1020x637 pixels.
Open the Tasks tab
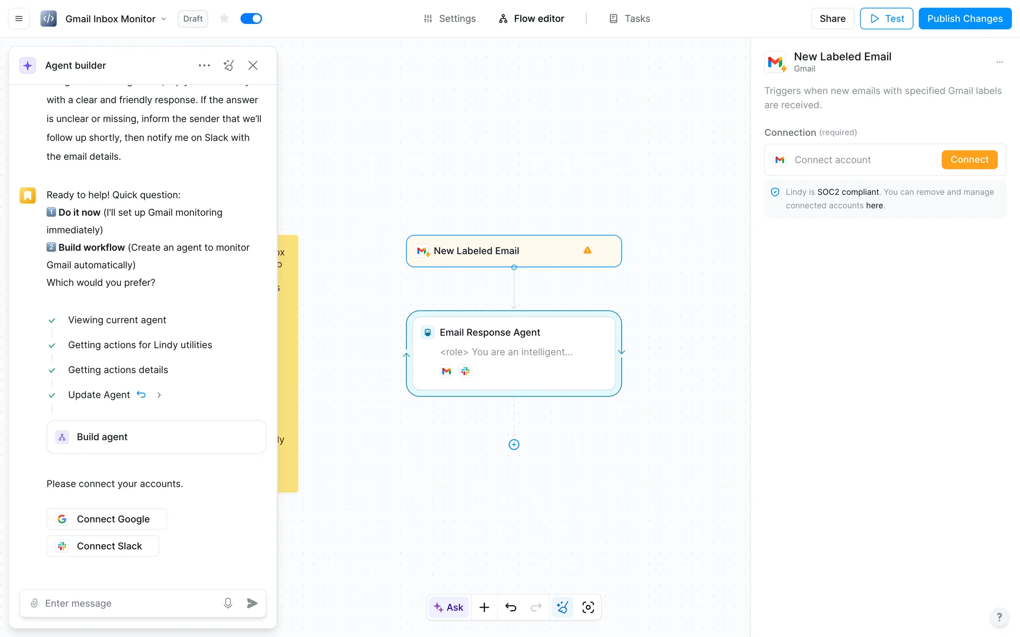point(630,19)
